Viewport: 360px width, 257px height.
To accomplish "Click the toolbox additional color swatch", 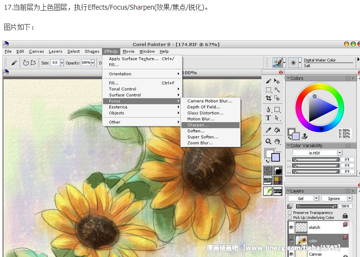I will pos(276,157).
